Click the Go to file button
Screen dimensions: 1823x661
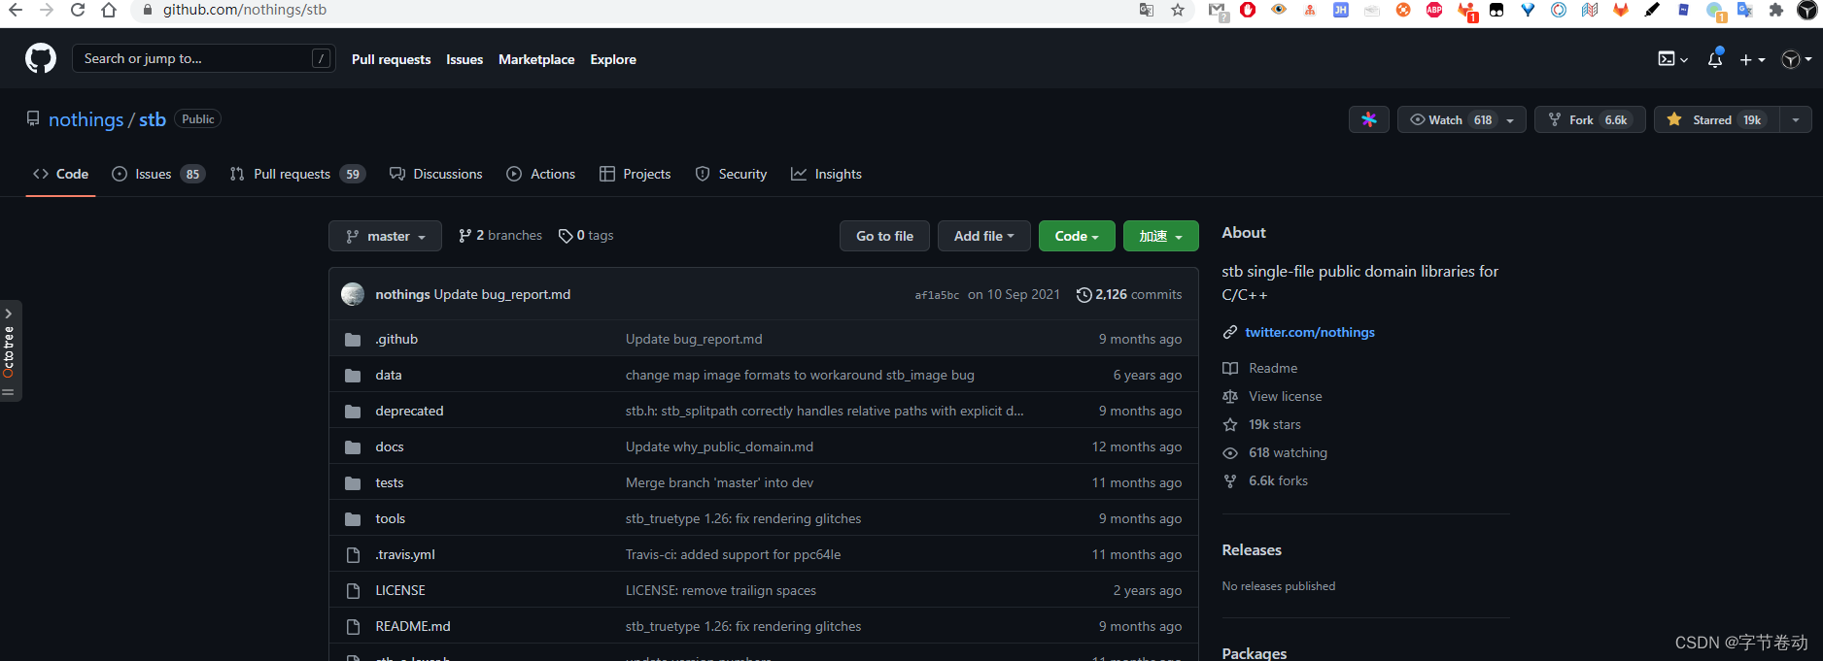point(884,236)
